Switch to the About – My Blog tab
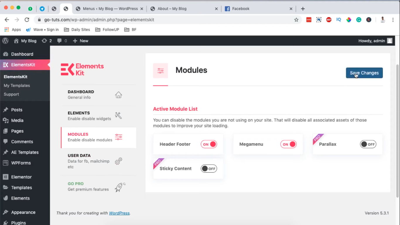The height and width of the screenshot is (225, 400). pos(184,9)
